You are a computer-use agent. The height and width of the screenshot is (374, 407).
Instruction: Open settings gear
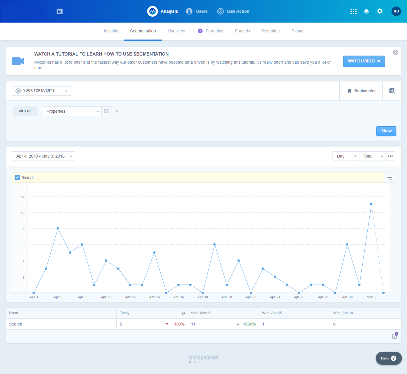(x=380, y=11)
